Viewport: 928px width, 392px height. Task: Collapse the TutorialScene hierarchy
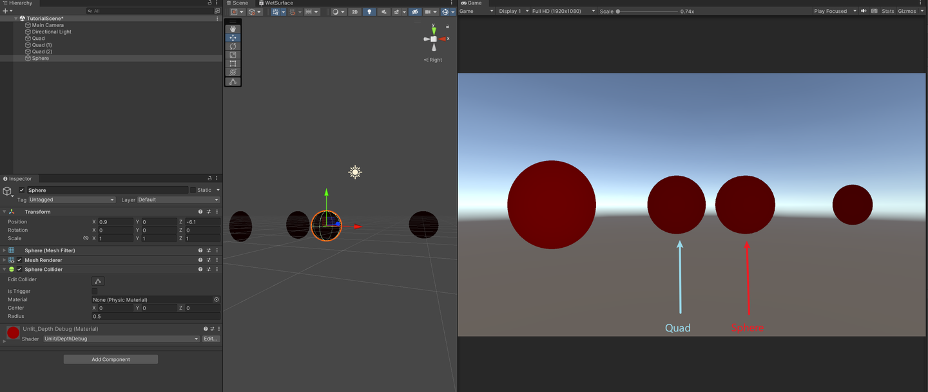click(15, 18)
